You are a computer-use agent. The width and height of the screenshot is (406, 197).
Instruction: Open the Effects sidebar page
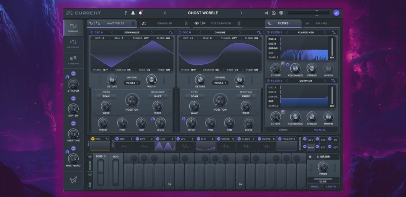coord(73,44)
